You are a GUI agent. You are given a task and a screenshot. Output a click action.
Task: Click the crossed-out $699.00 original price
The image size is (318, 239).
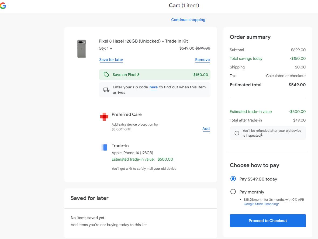(x=203, y=48)
